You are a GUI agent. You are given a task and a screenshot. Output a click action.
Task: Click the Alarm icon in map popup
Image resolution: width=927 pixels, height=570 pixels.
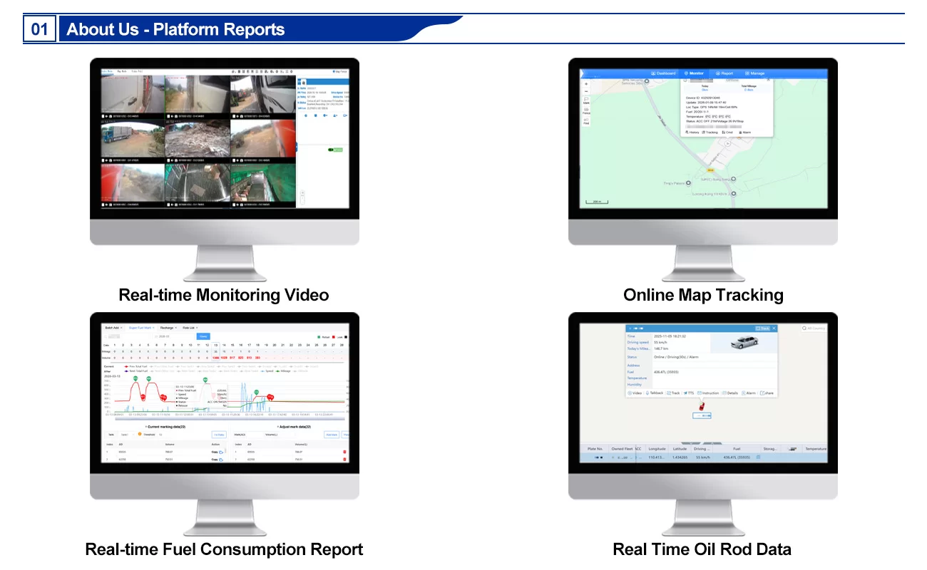click(x=744, y=132)
